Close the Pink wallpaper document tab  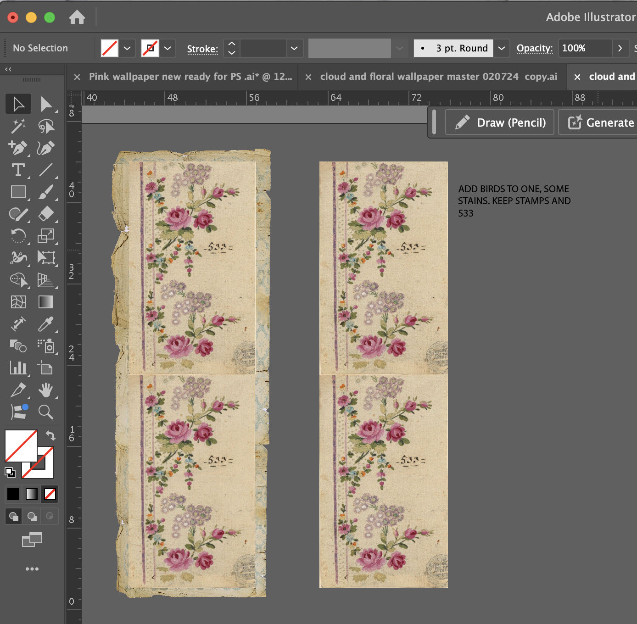coord(77,77)
